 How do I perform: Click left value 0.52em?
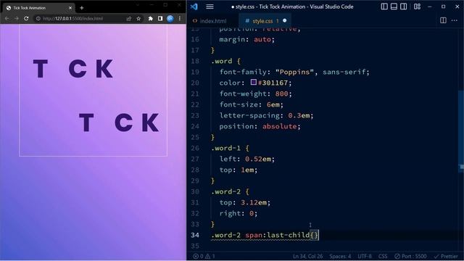tap(258, 159)
